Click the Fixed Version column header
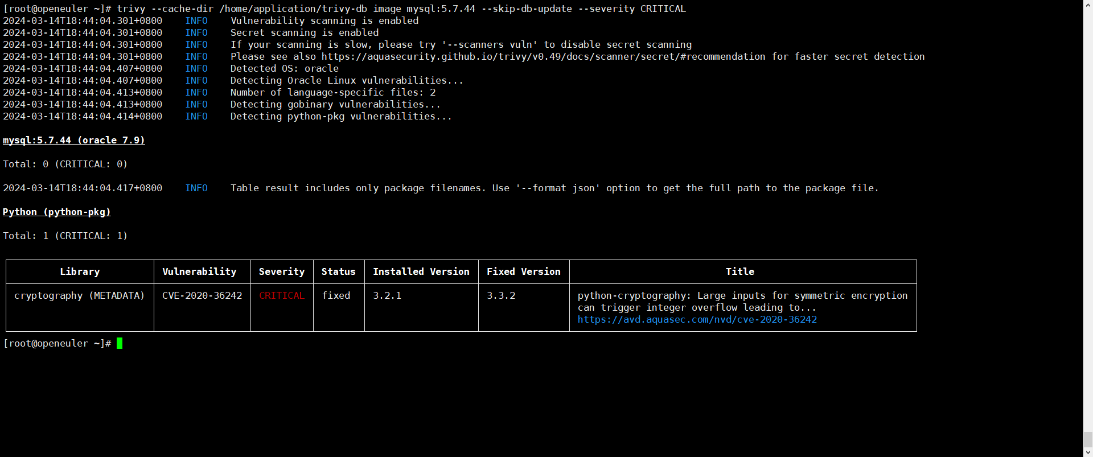The width and height of the screenshot is (1093, 457). tap(524, 272)
